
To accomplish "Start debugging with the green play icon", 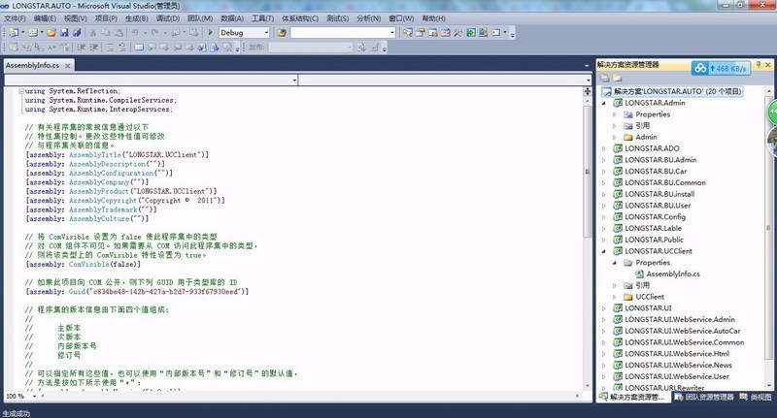I will [210, 33].
